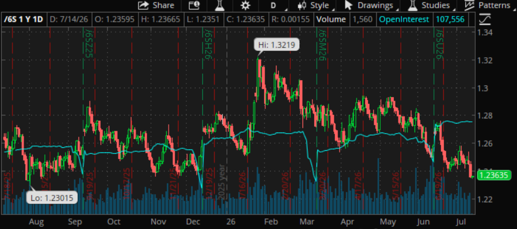Click the Jul label on time axis
The width and height of the screenshot is (517, 229).
tap(461, 221)
